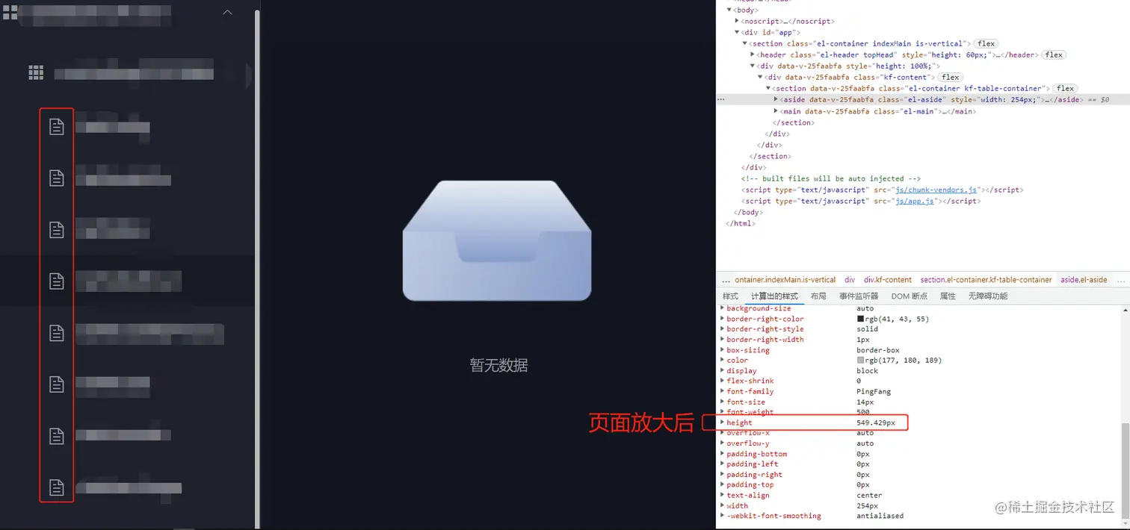1130x530 pixels.
Task: Open the 无障碍功能 tab
Action: tap(987, 296)
